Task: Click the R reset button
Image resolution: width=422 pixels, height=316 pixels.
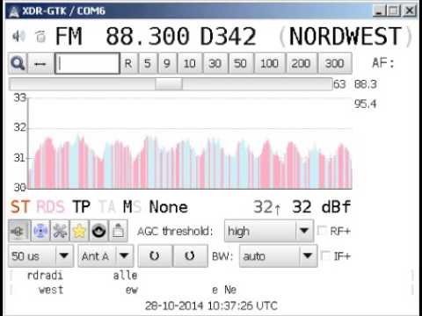Action: click(x=128, y=63)
